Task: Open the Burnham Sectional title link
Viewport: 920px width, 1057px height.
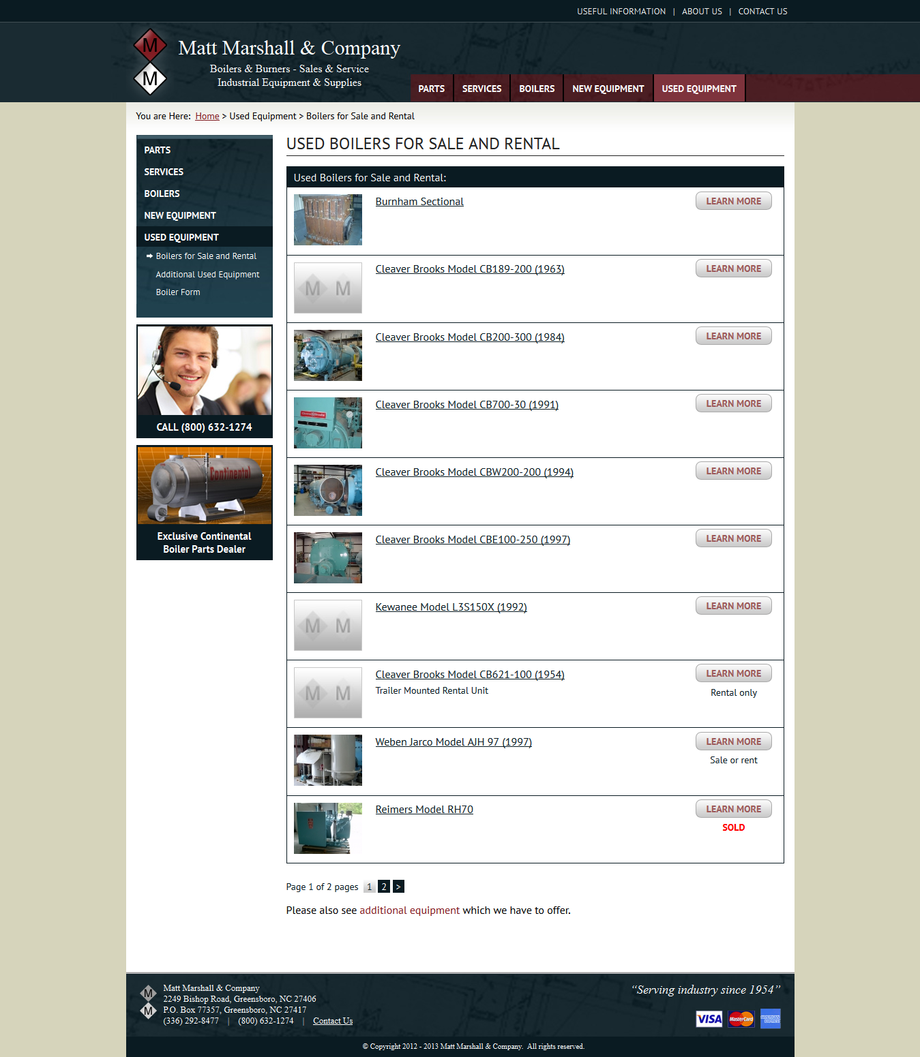Action: (x=419, y=202)
